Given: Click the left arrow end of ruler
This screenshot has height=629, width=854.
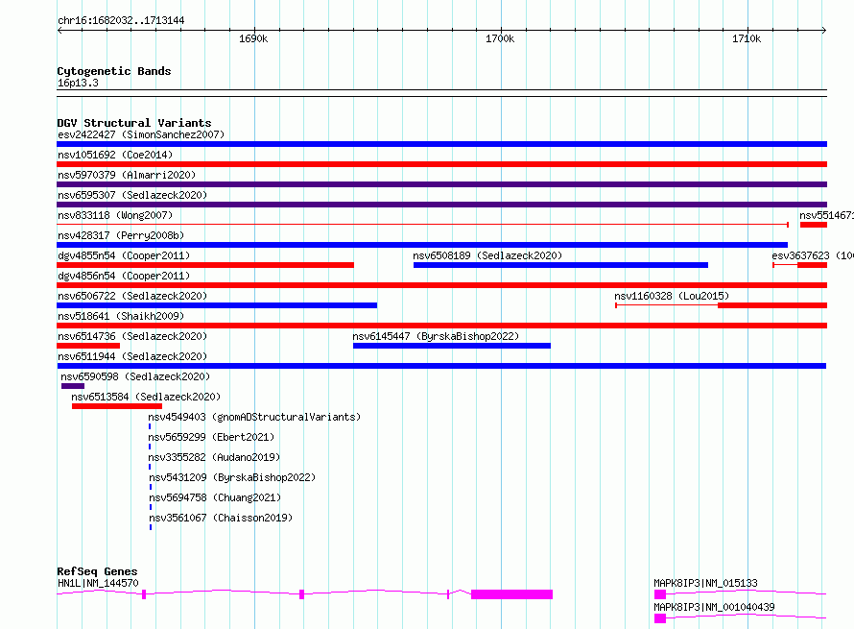Looking at the screenshot, I should pos(59,30).
